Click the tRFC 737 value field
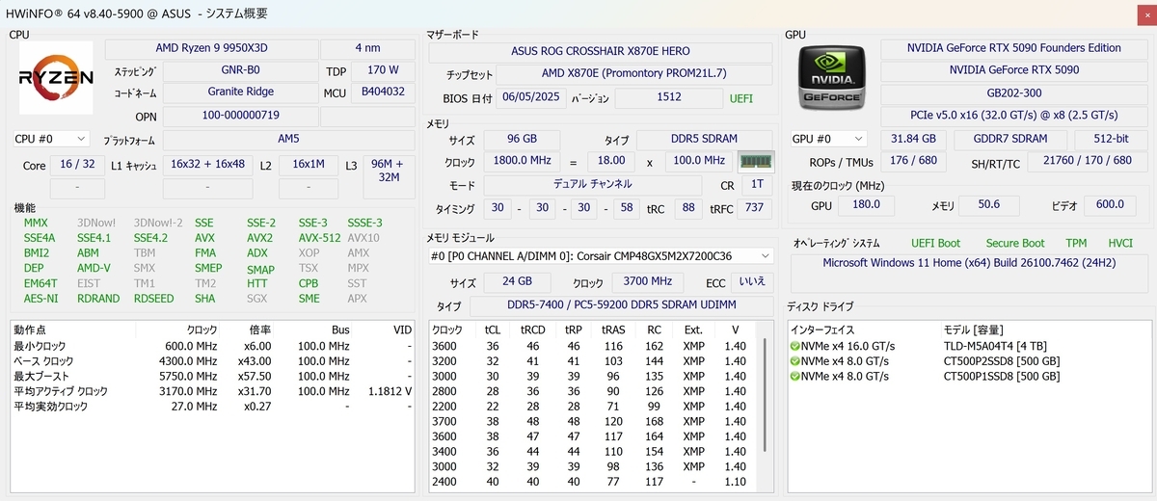The width and height of the screenshot is (1157, 501). click(x=755, y=207)
